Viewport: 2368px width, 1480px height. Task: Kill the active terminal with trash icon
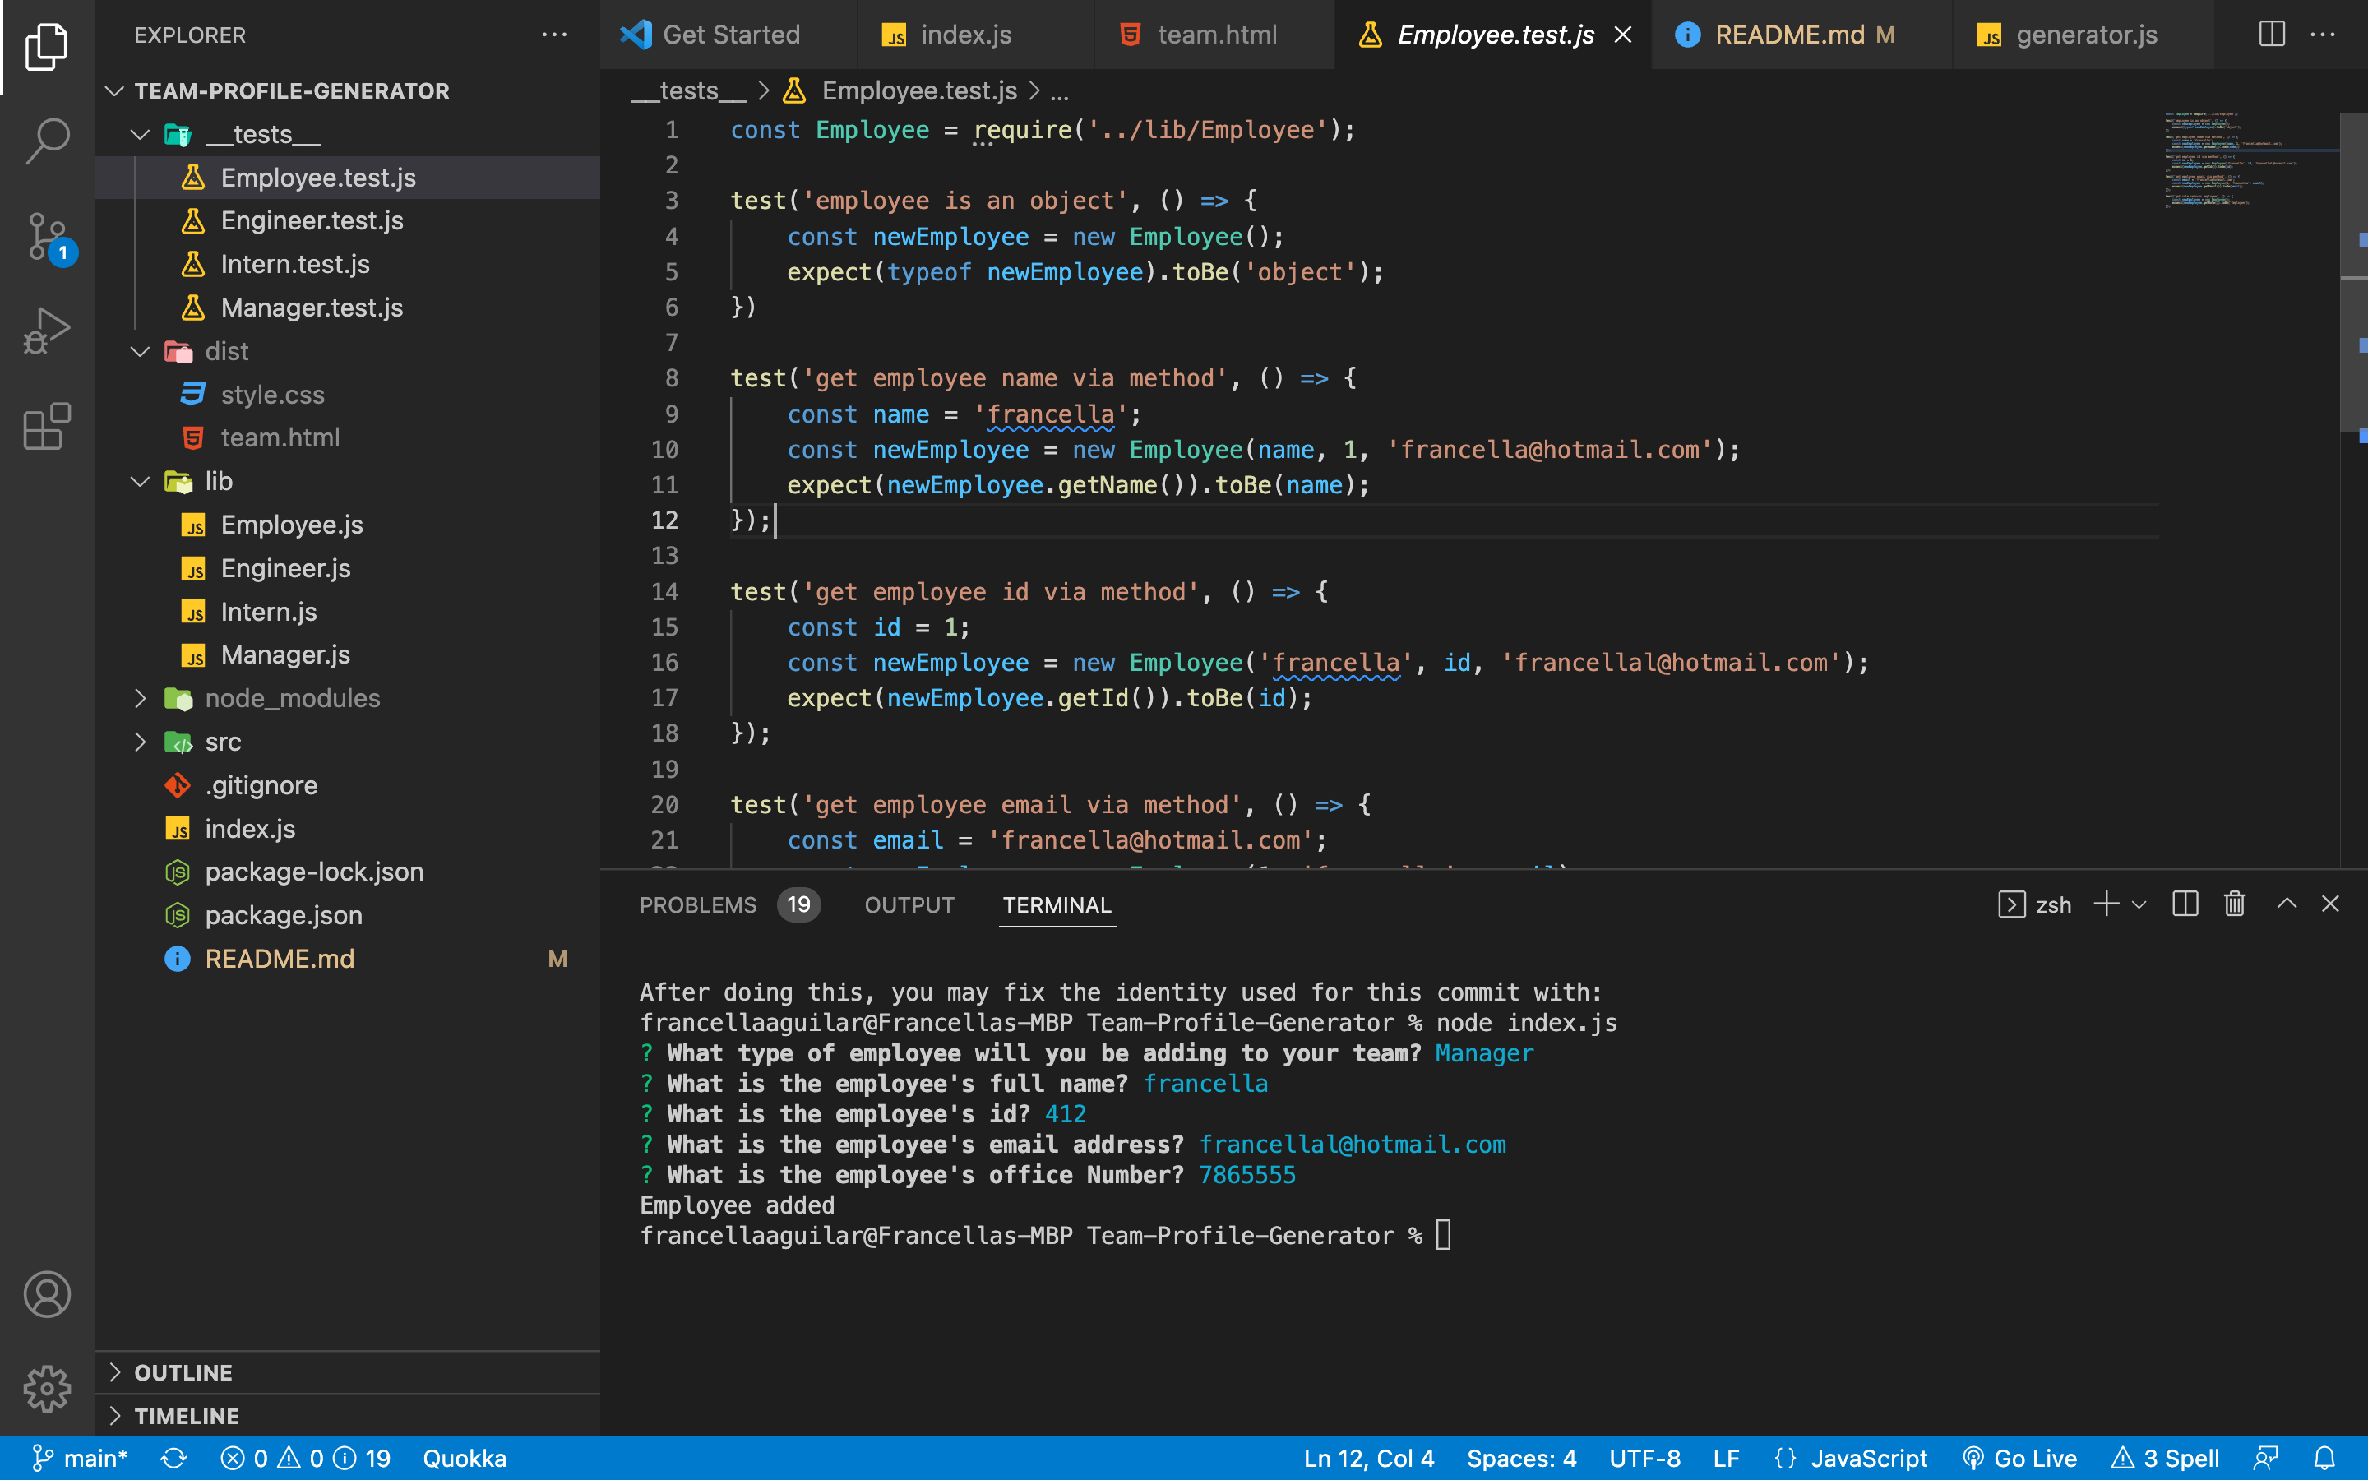tap(2234, 904)
